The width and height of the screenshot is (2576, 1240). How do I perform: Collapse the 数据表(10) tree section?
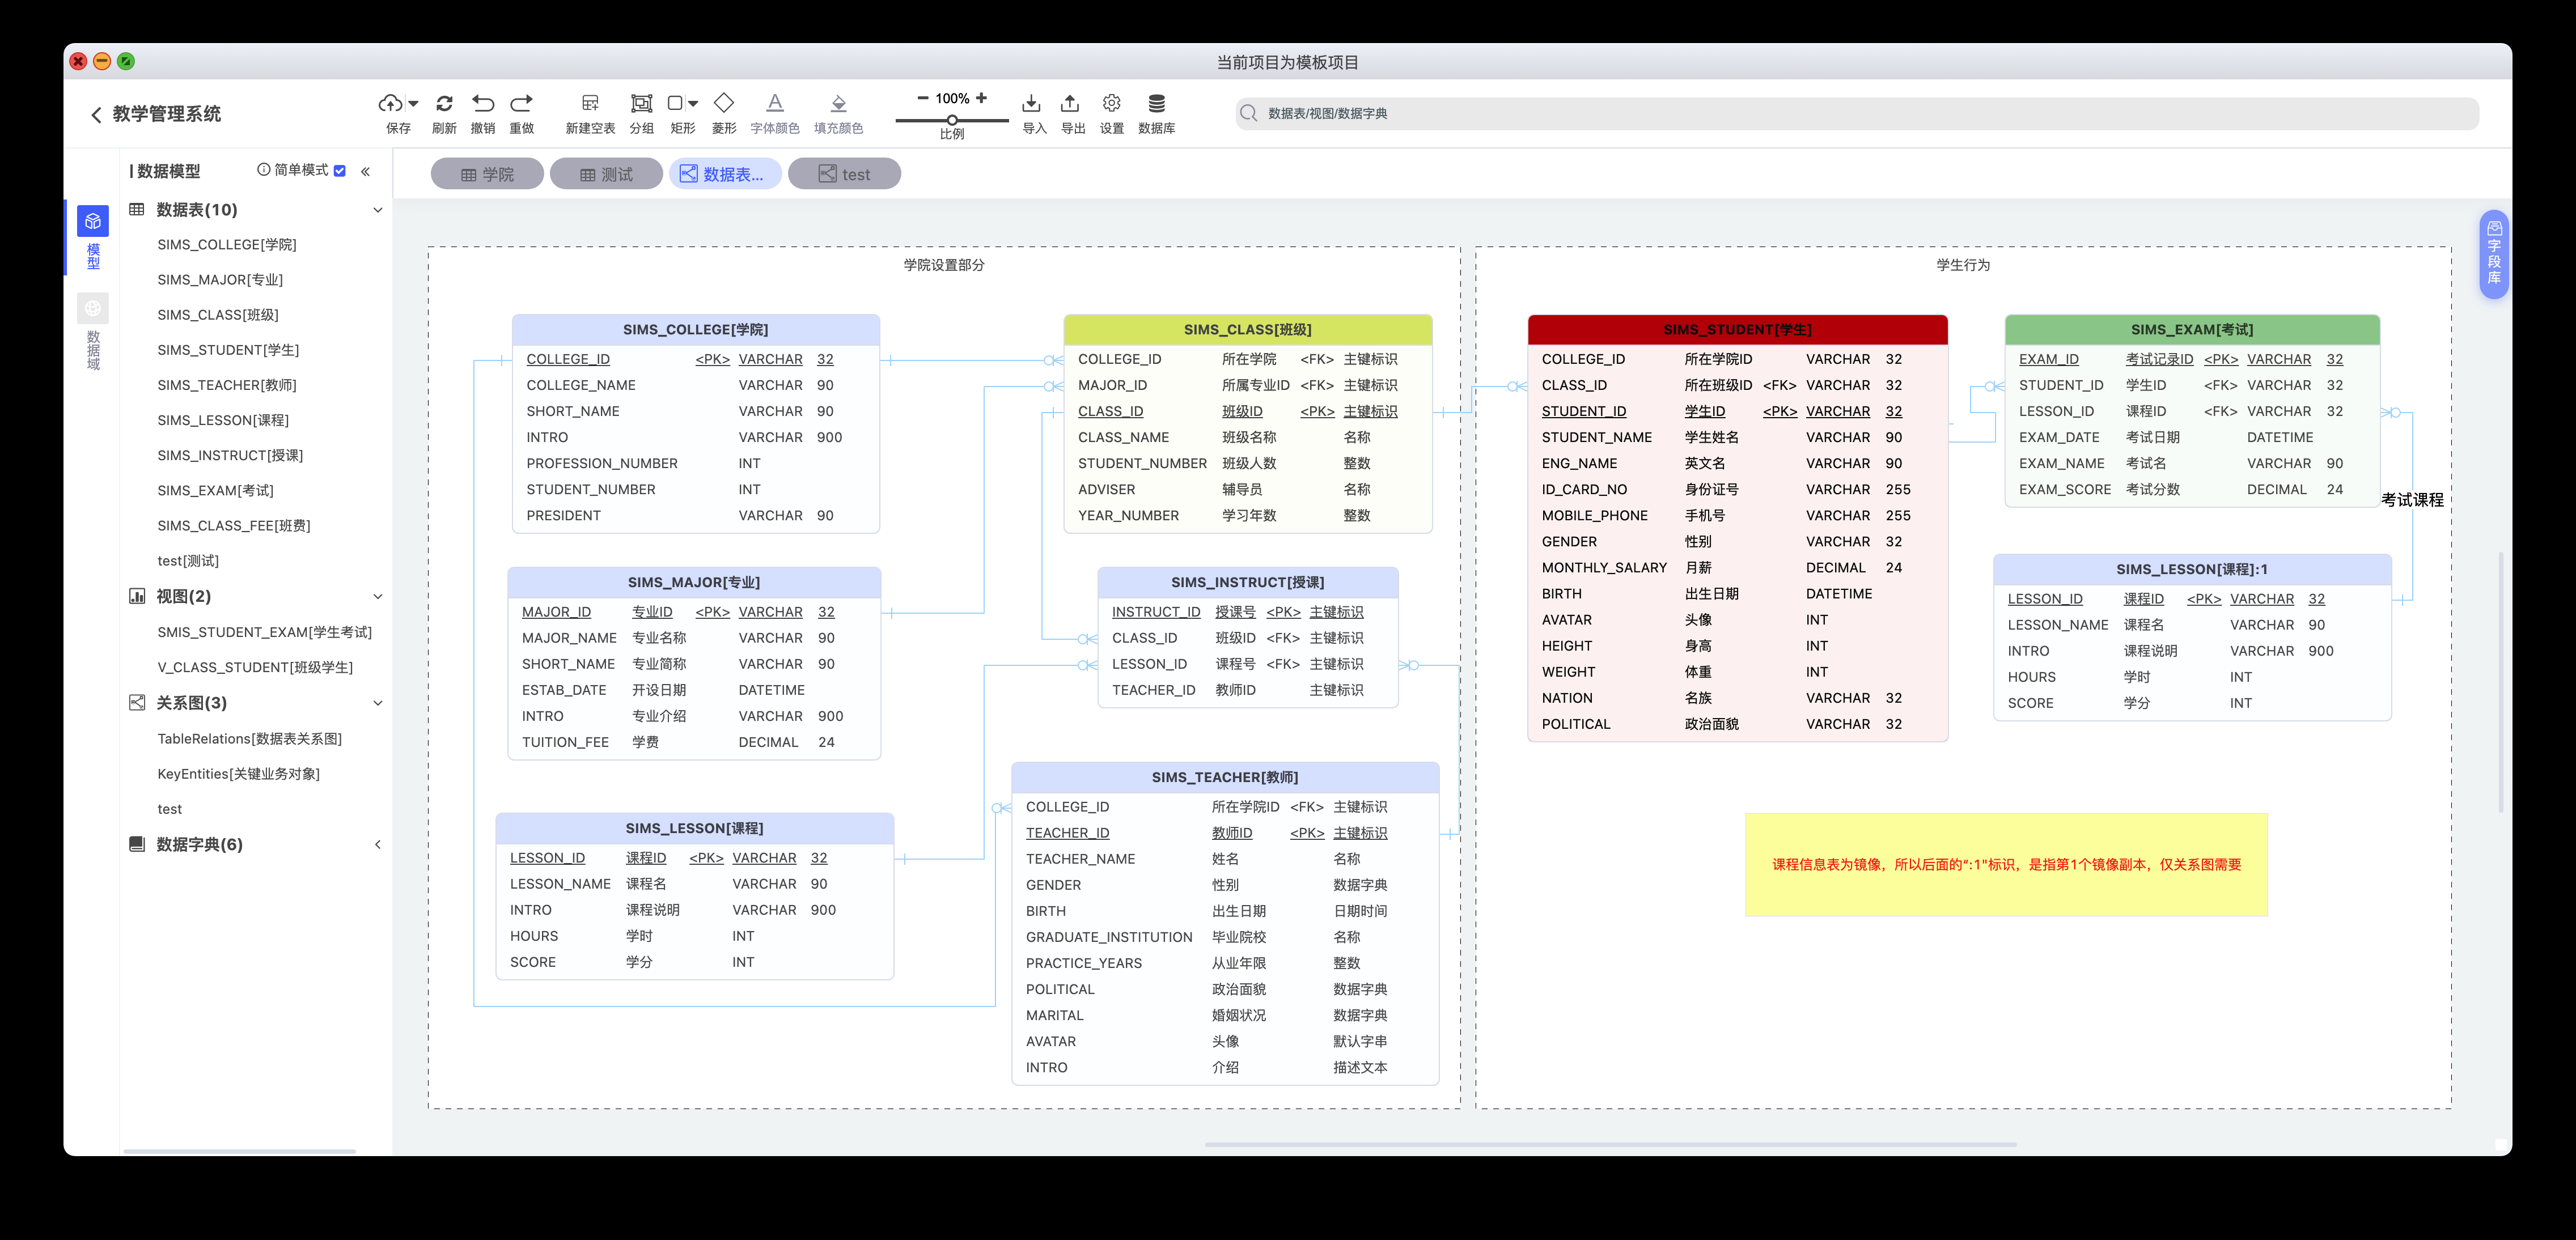[378, 210]
